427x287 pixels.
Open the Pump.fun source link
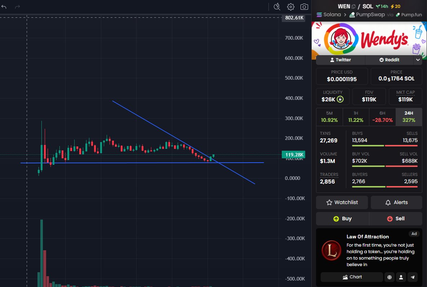(x=409, y=14)
